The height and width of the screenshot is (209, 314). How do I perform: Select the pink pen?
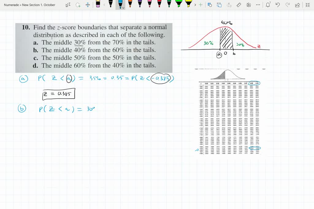(150, 4)
